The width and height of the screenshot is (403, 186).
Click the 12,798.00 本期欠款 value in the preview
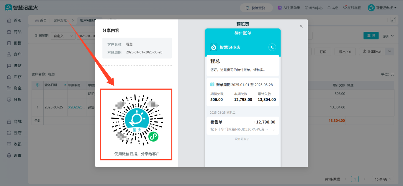tap(243, 100)
